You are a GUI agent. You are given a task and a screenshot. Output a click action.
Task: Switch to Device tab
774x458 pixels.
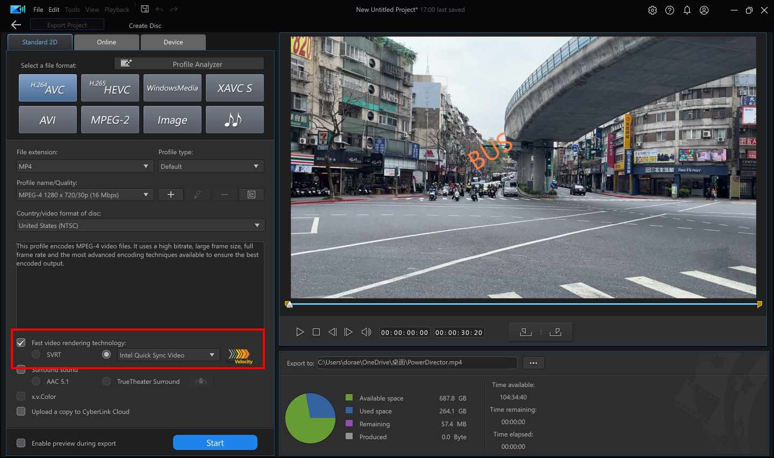[173, 42]
